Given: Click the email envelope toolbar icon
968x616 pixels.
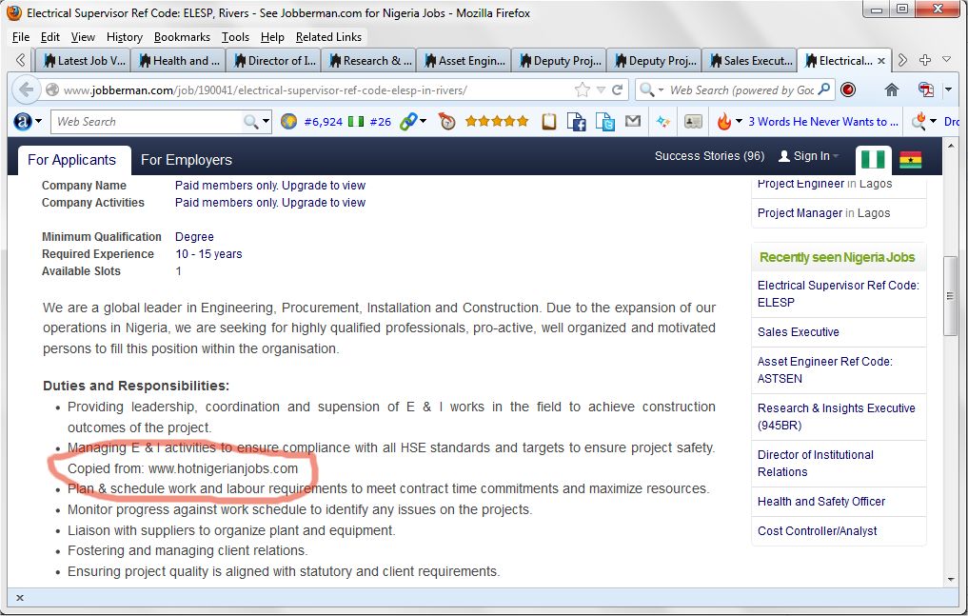Looking at the screenshot, I should pos(633,121).
